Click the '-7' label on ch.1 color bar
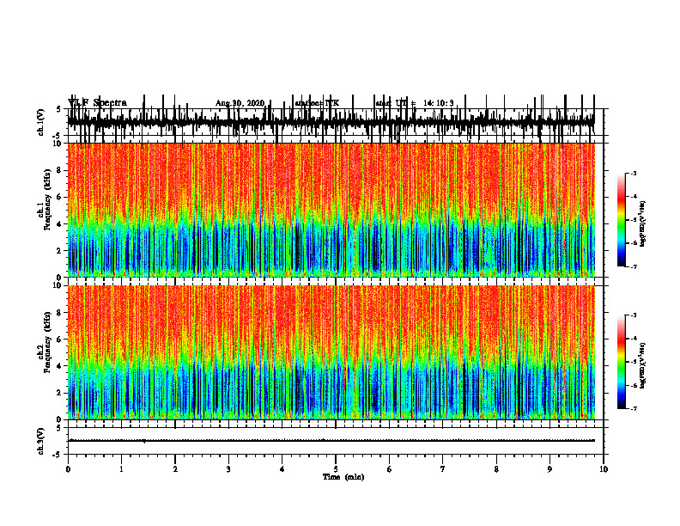This screenshot has height=526, width=680. point(634,266)
